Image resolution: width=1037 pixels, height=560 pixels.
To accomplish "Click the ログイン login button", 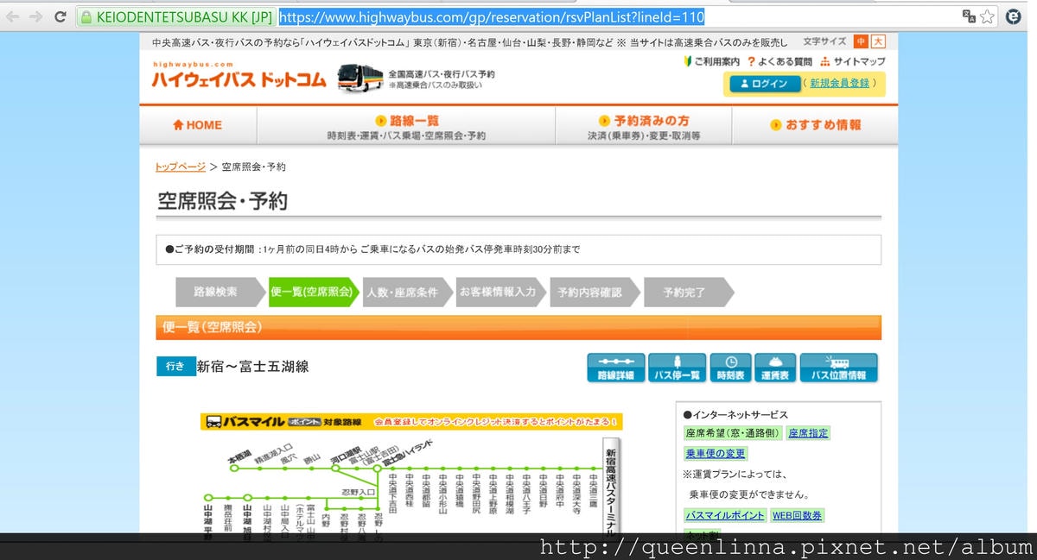I will pyautogui.click(x=765, y=84).
